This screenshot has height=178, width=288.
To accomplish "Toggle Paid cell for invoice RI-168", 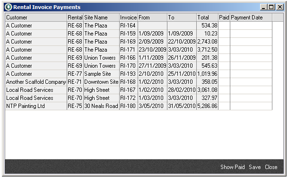I will pos(224,82).
